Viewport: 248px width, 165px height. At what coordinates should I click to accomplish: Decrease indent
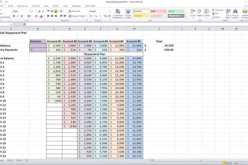61,16
